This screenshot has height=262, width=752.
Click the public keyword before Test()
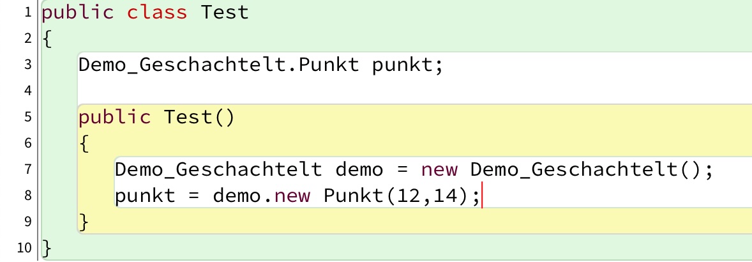point(115,118)
